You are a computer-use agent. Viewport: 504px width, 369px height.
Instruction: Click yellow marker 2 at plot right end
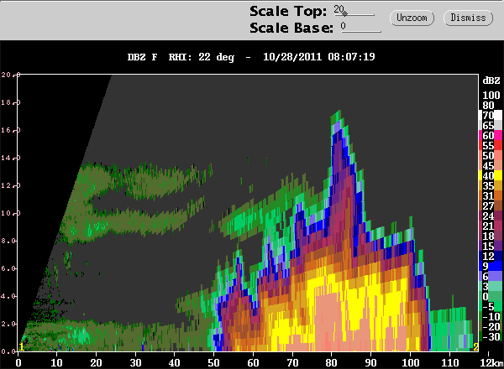coord(475,347)
